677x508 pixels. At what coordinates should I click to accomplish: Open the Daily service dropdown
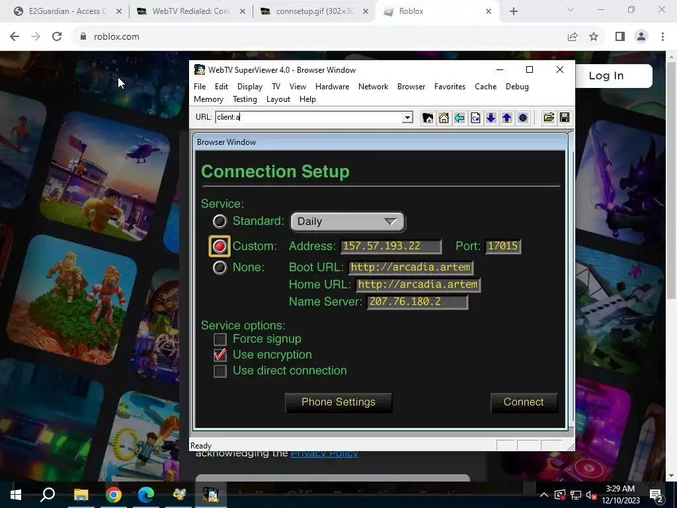[348, 222]
